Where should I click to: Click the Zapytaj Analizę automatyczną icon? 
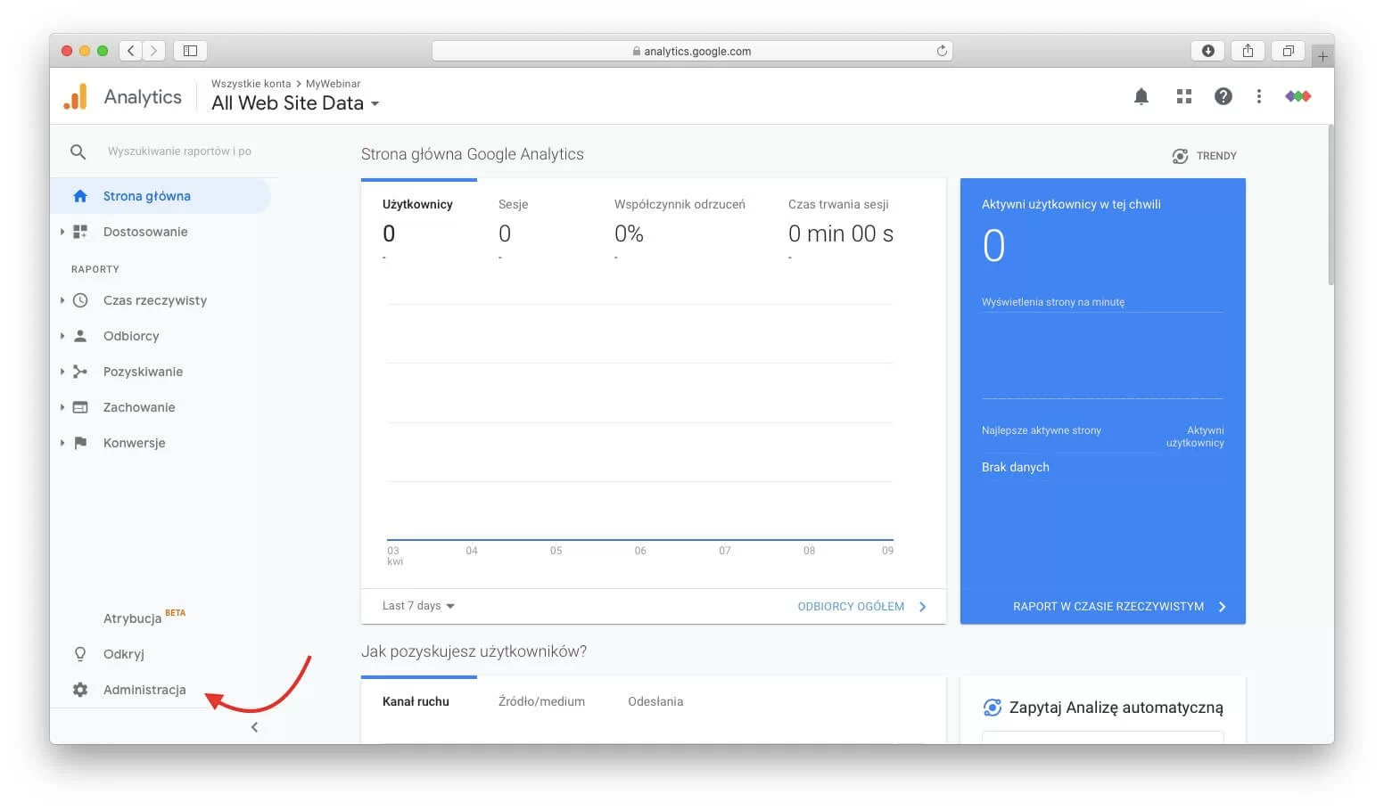(x=992, y=708)
